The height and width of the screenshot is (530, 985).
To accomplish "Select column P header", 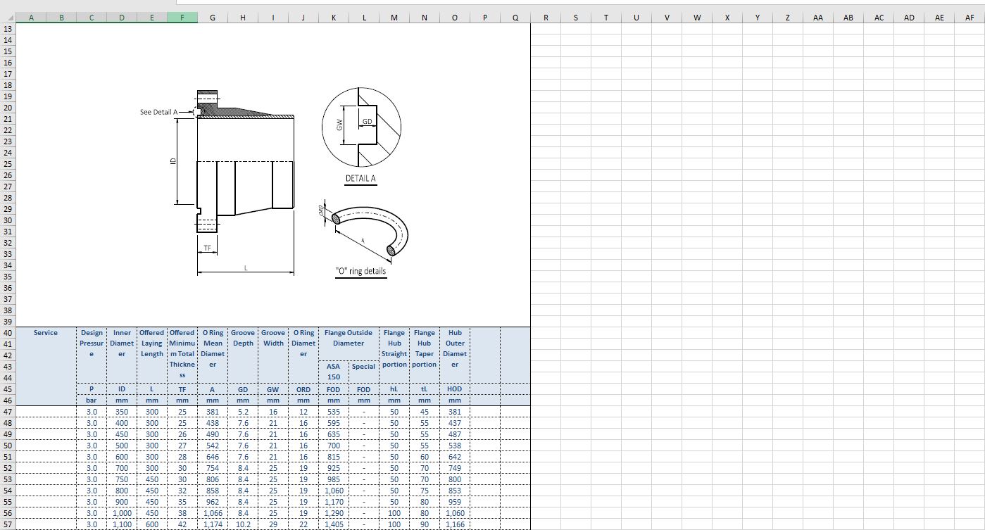I will click(x=484, y=17).
